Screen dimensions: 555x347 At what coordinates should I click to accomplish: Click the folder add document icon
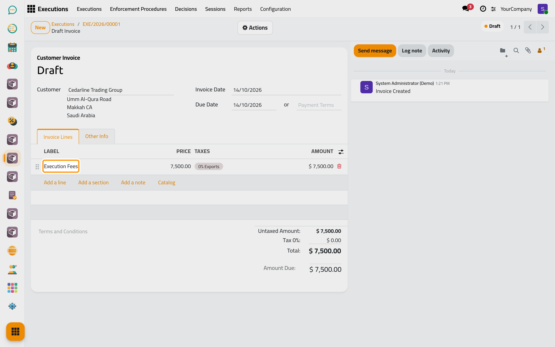(504, 52)
